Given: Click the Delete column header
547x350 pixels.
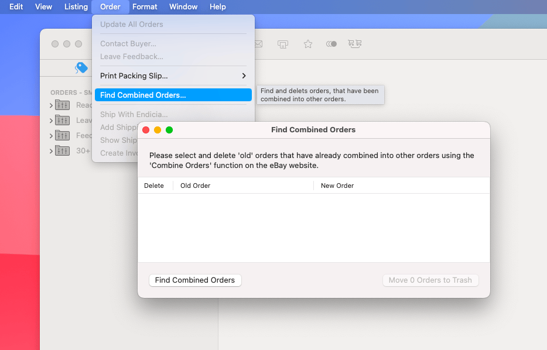Looking at the screenshot, I should pyautogui.click(x=154, y=186).
